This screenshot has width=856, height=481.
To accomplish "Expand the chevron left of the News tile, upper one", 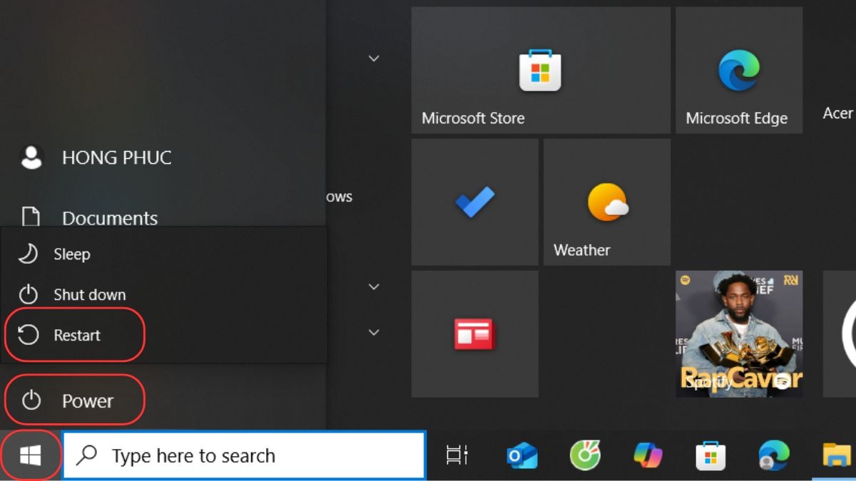I will 374,286.
